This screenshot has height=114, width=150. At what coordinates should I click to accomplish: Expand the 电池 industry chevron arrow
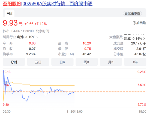pyautogui.click(x=37, y=37)
